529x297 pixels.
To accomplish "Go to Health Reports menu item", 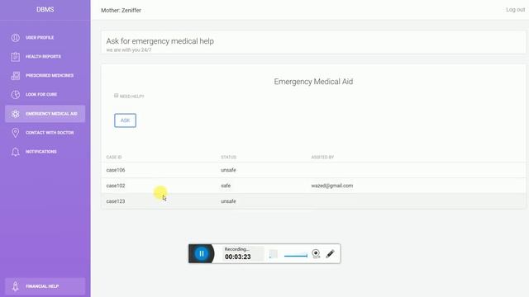I will tap(44, 57).
